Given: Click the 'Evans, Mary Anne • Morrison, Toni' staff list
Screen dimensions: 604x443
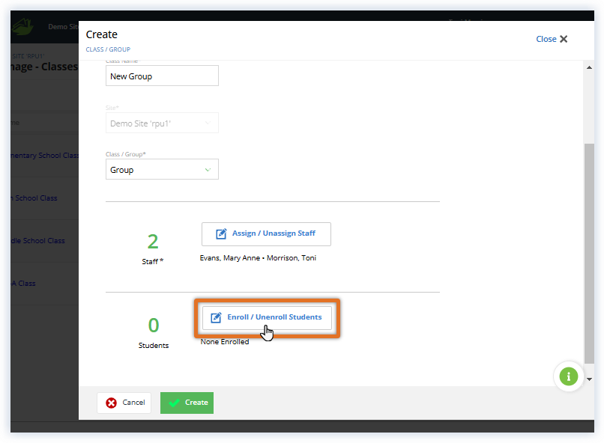Looking at the screenshot, I should 258,258.
